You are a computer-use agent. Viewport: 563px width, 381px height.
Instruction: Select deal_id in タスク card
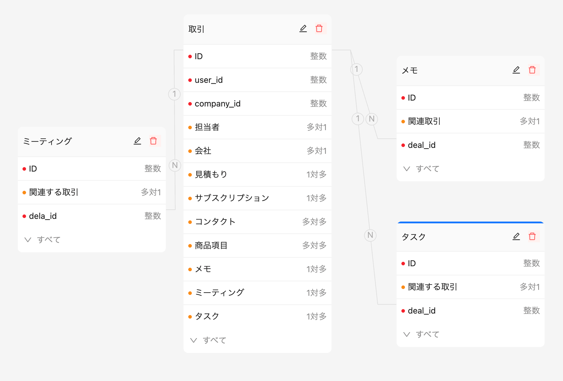point(471,311)
